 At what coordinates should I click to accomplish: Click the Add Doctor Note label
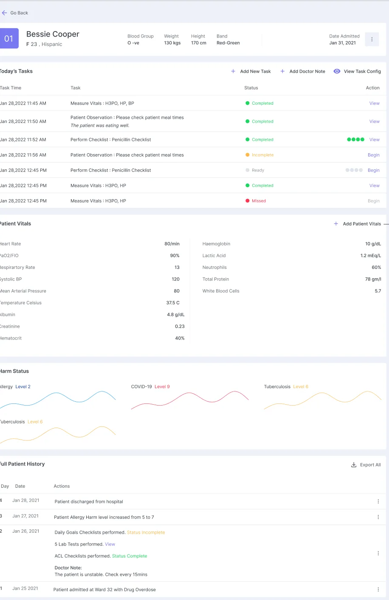pos(307,71)
